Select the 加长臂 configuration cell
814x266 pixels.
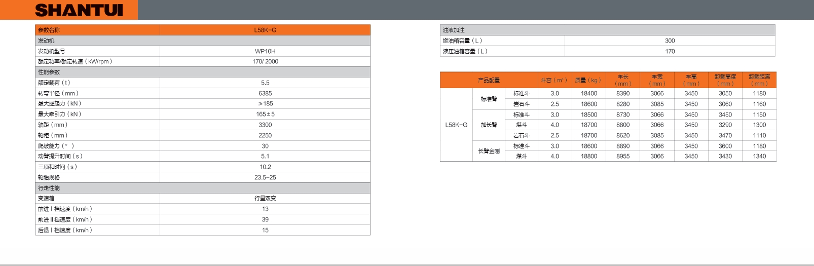pyautogui.click(x=489, y=125)
